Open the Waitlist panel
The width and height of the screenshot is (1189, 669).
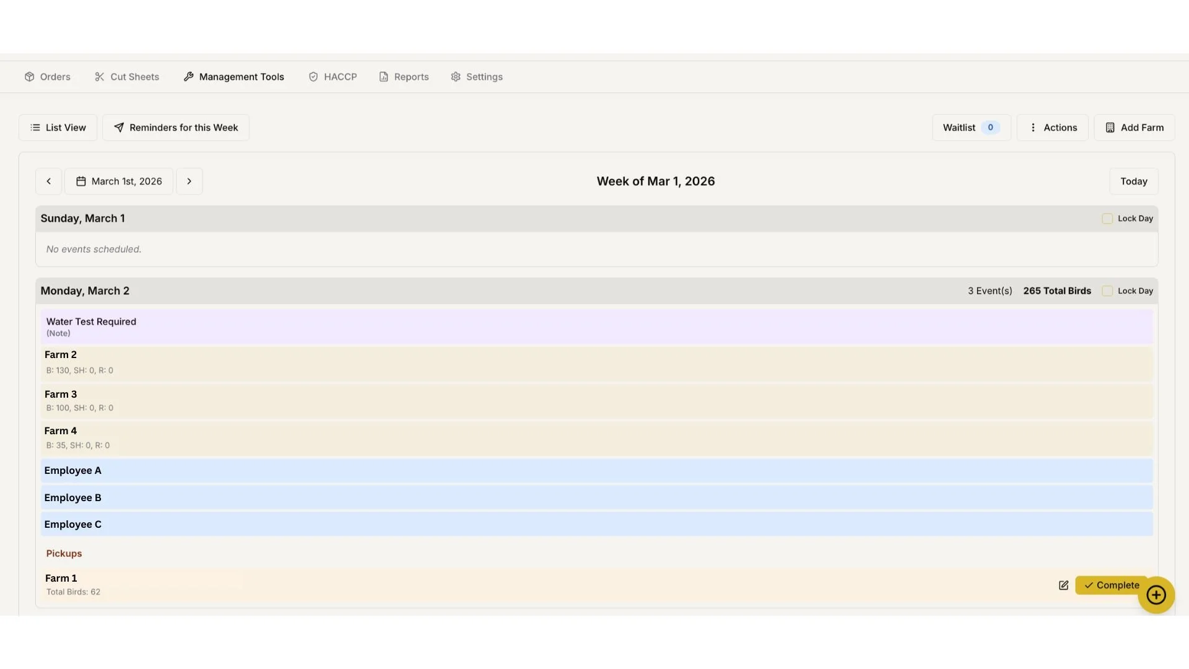[971, 128]
